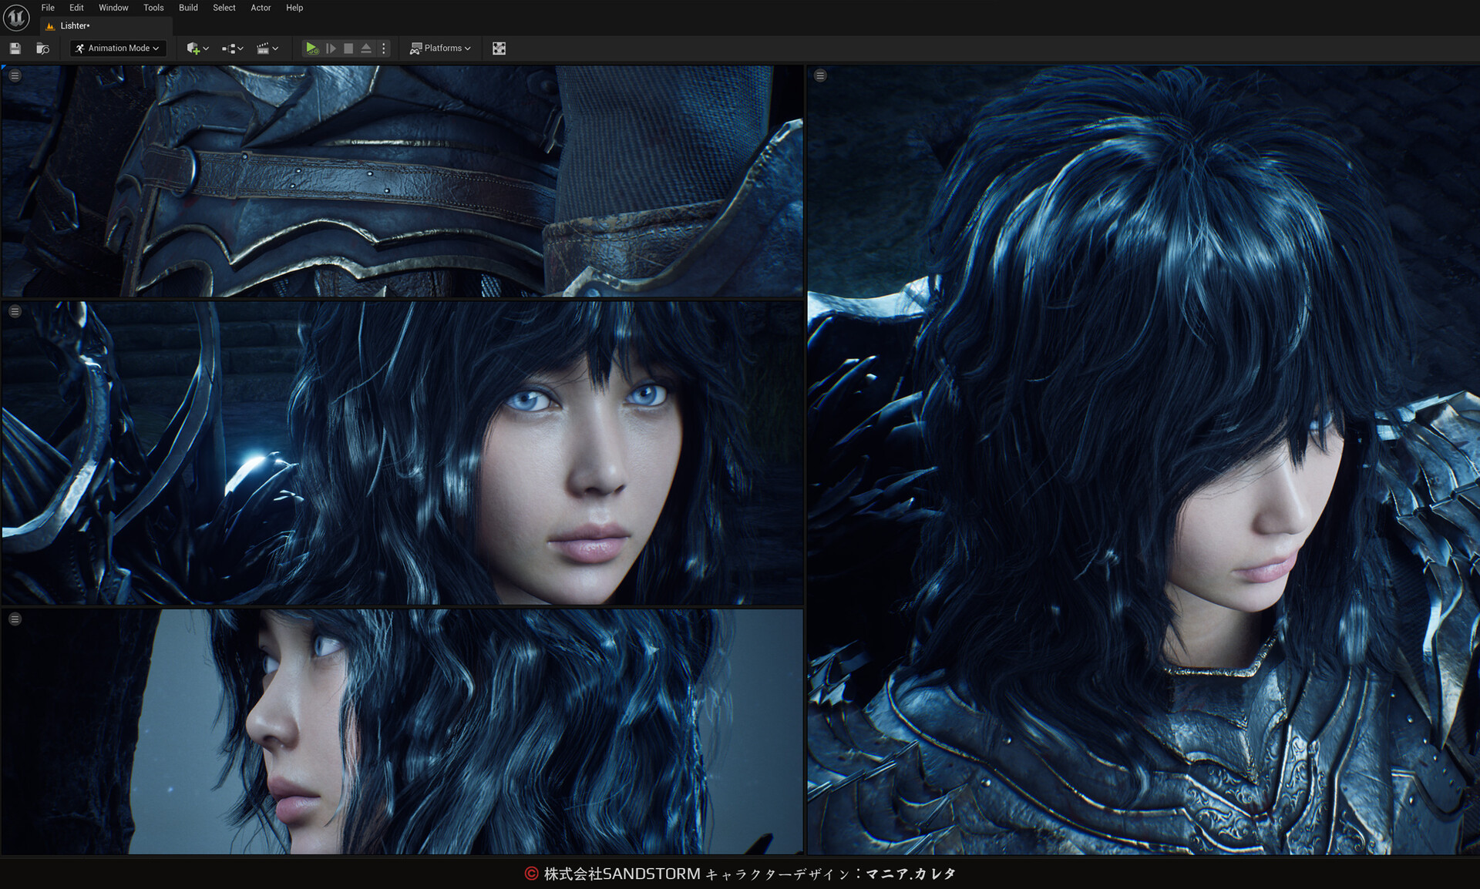Open the Blueprints dropdown

[x=232, y=49]
